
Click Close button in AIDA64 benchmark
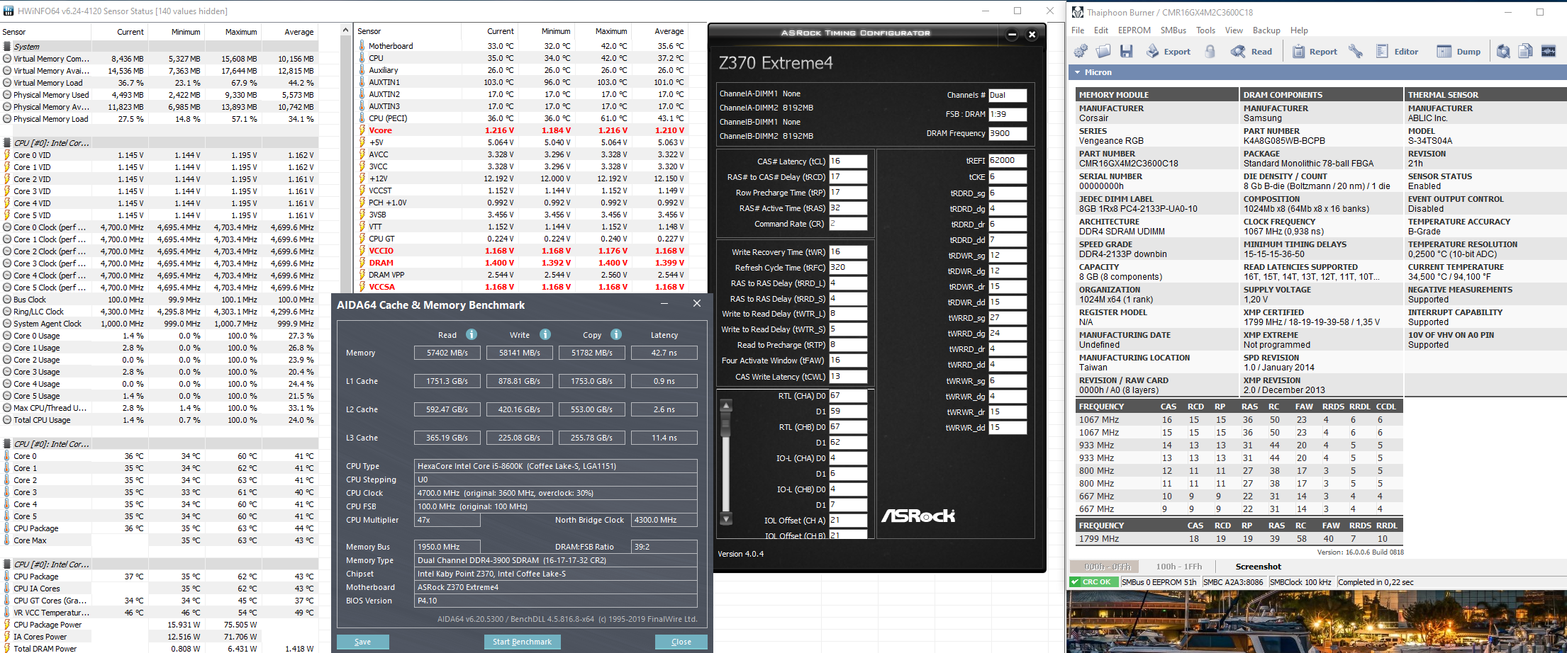pyautogui.click(x=681, y=642)
